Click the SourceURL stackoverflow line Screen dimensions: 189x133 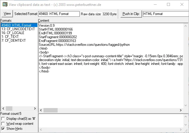coord(84,45)
